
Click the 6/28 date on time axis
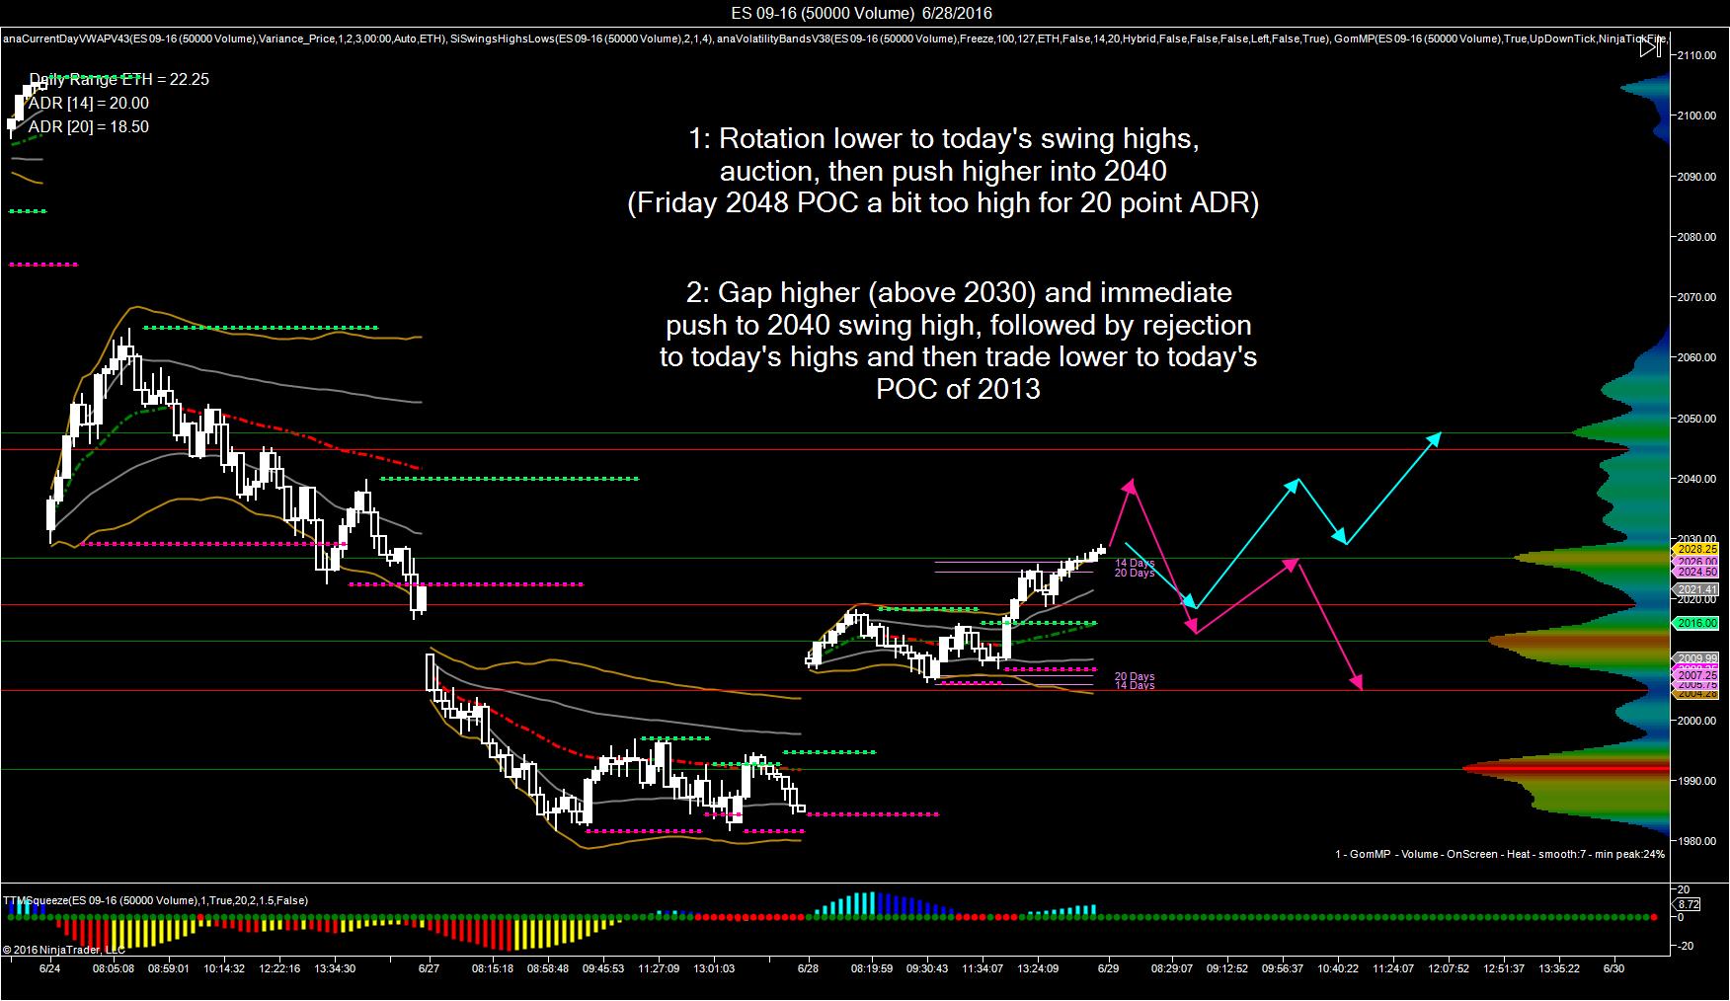(808, 968)
